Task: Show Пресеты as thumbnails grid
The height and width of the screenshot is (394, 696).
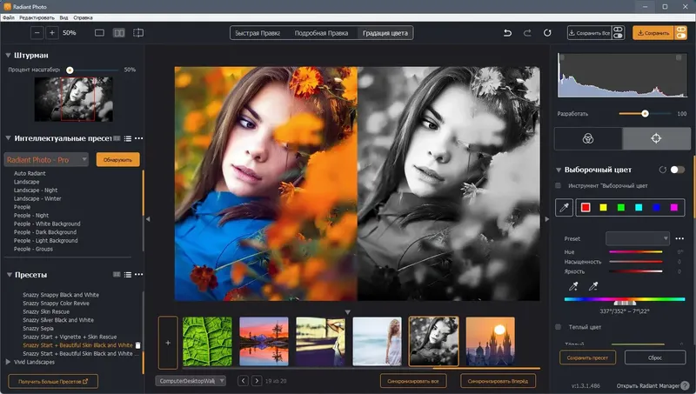Action: pos(117,275)
